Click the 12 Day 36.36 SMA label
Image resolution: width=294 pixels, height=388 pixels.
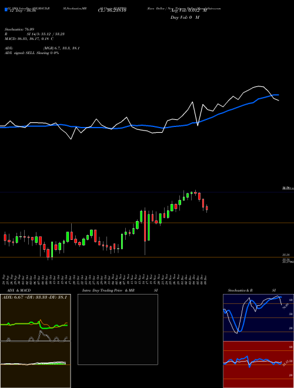coord(22,11)
